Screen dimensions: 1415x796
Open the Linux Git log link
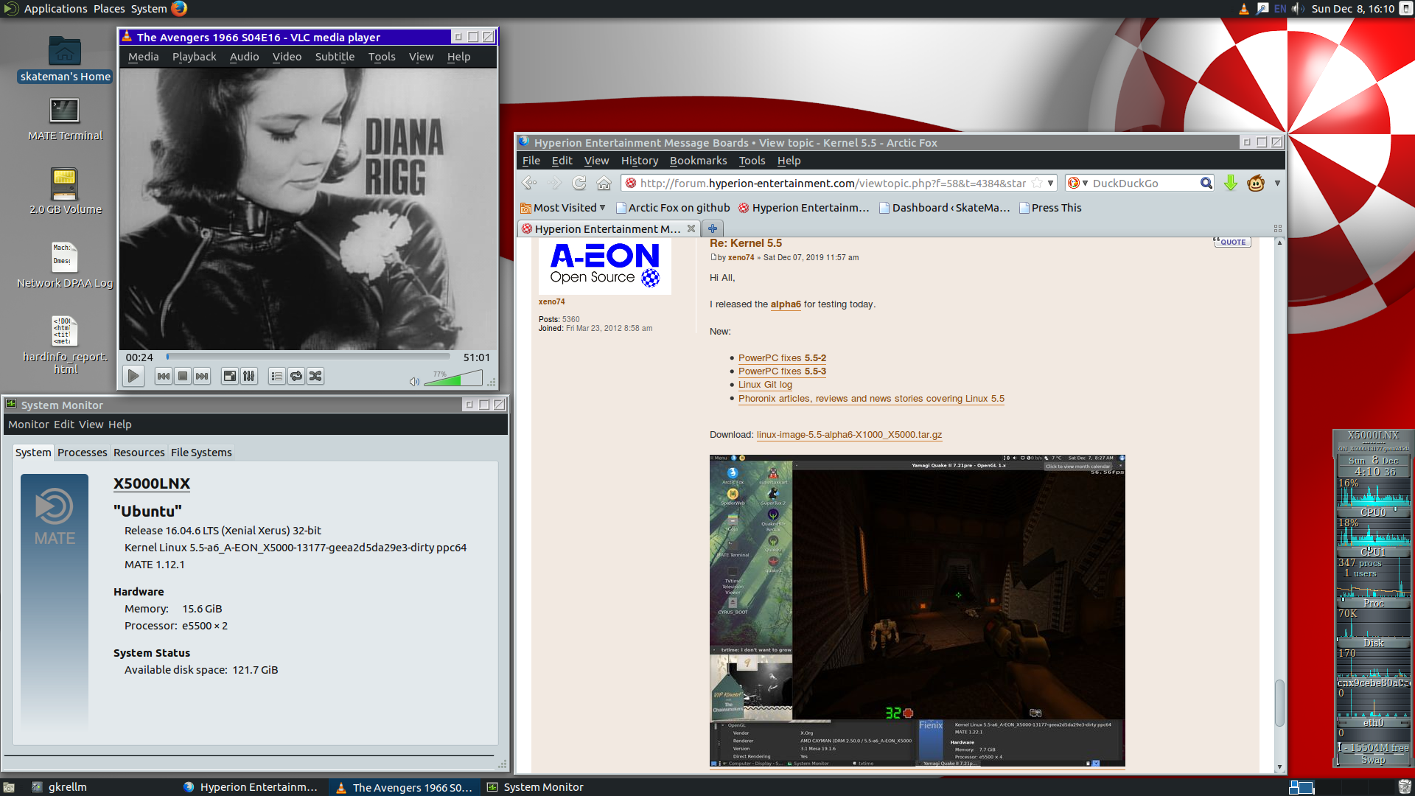click(x=765, y=385)
